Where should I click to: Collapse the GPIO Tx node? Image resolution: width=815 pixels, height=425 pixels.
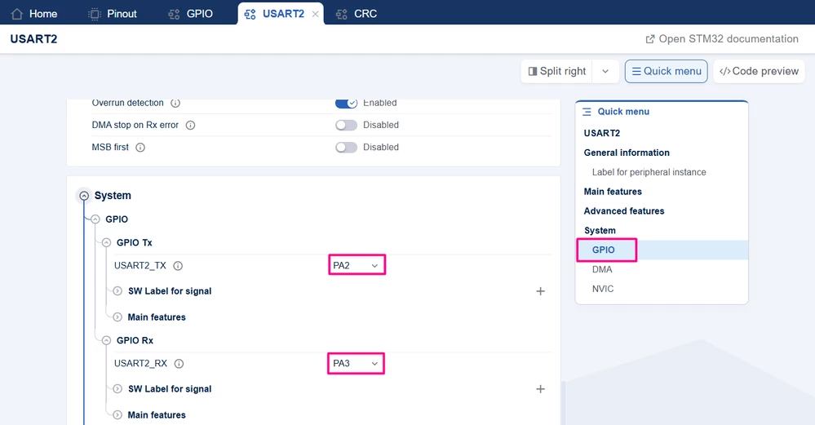107,242
